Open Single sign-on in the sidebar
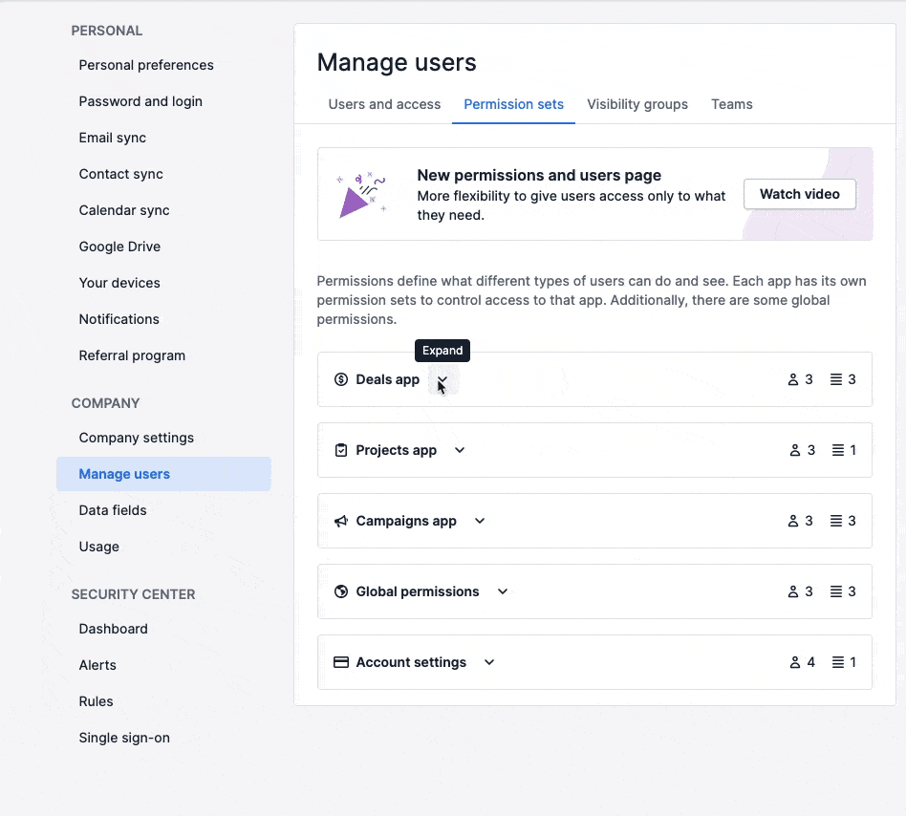This screenshot has height=816, width=906. click(124, 738)
